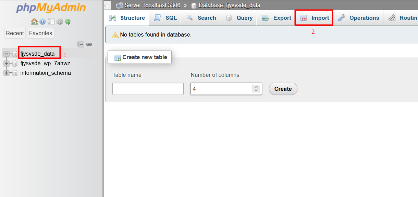Go to the Operations tab

coord(359,18)
